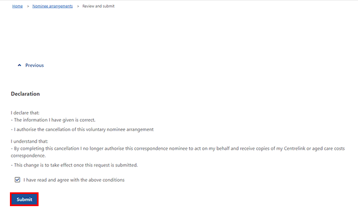The image size is (358, 221).
Task: Click the Declaration heading
Action: point(25,94)
